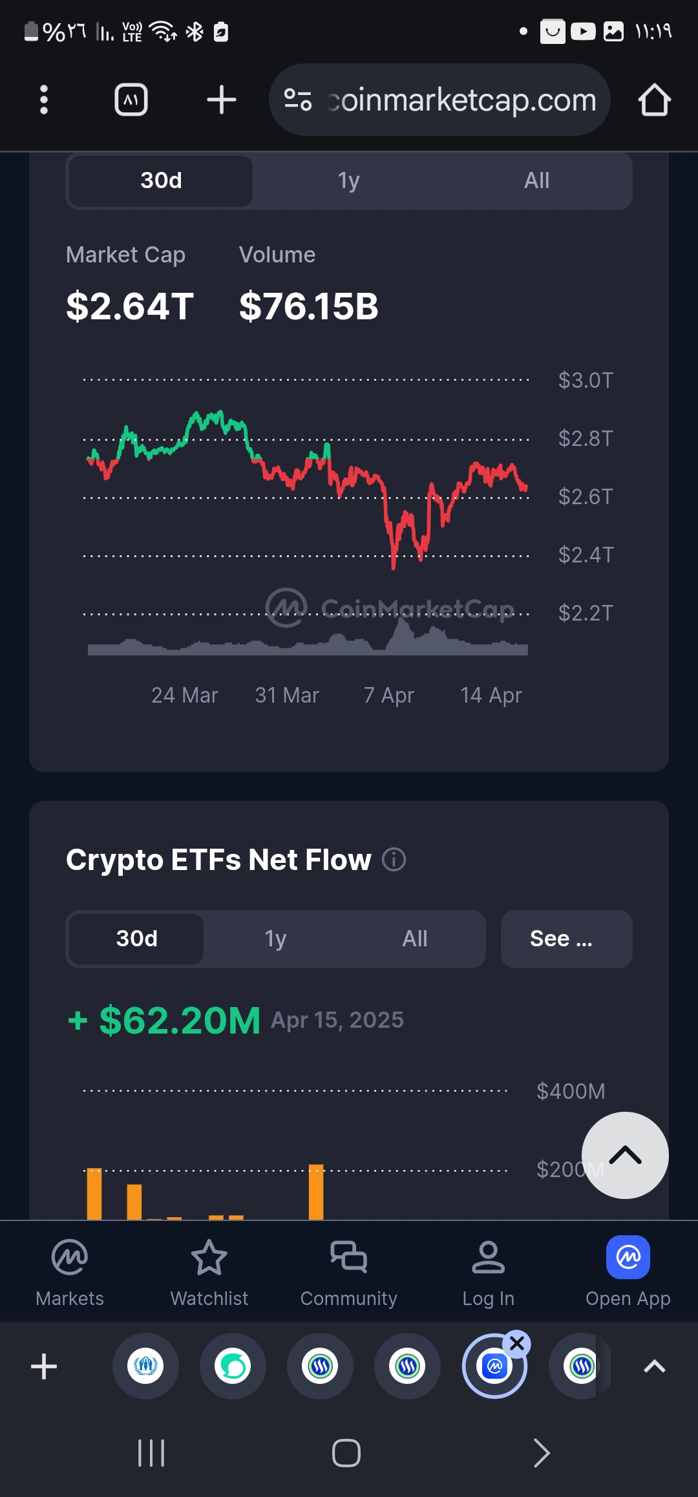
Task: Select the All range for the Market Cap chart
Action: [536, 181]
